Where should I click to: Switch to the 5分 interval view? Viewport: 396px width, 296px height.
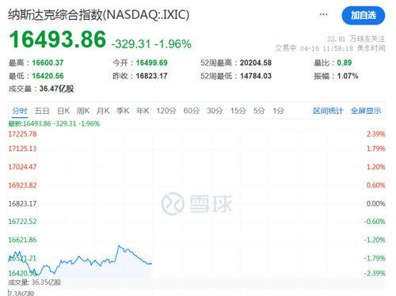point(259,111)
